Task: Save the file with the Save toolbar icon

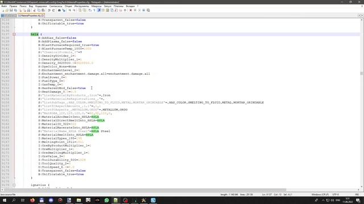Action: pyautogui.click(x=11, y=10)
